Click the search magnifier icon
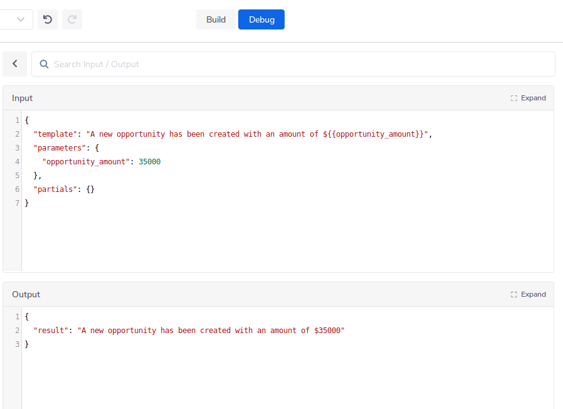563x409 pixels. click(x=43, y=64)
